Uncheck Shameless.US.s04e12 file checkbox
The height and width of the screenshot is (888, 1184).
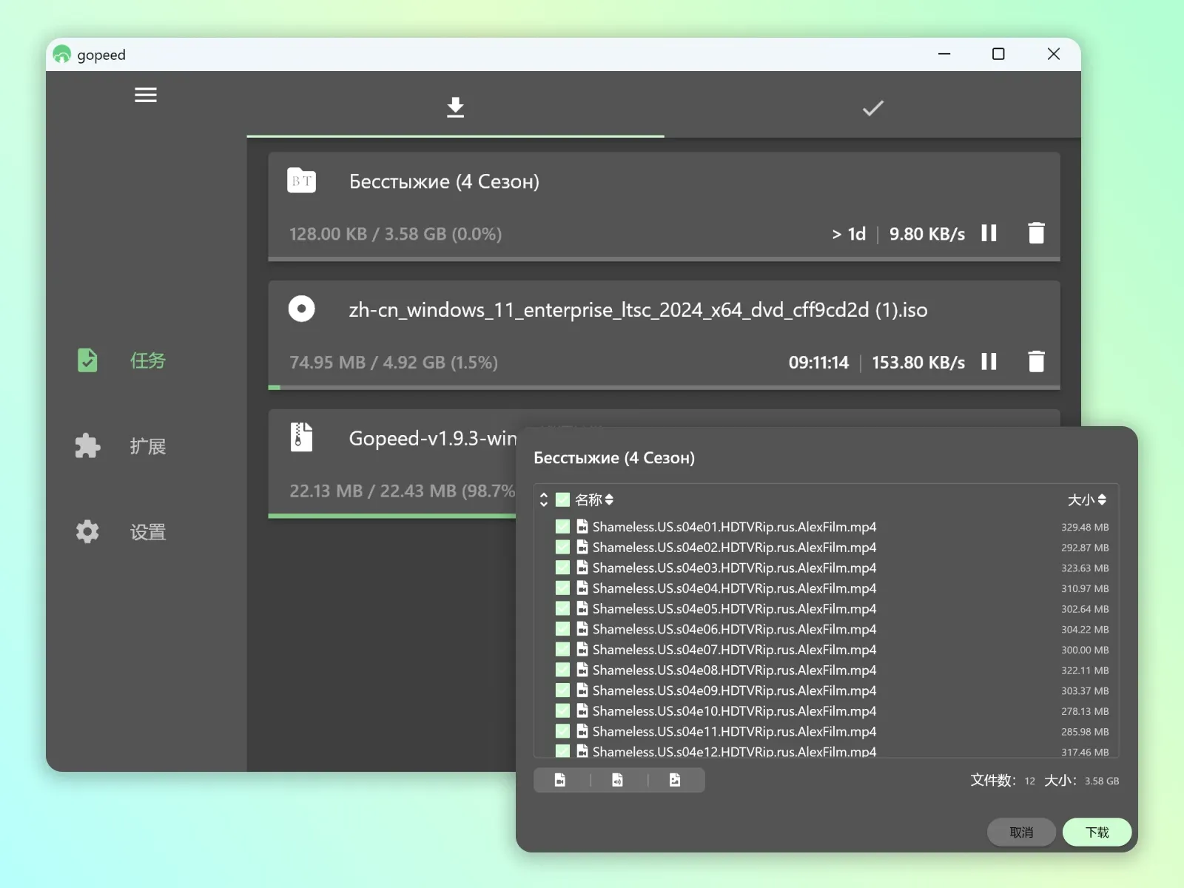[562, 751]
